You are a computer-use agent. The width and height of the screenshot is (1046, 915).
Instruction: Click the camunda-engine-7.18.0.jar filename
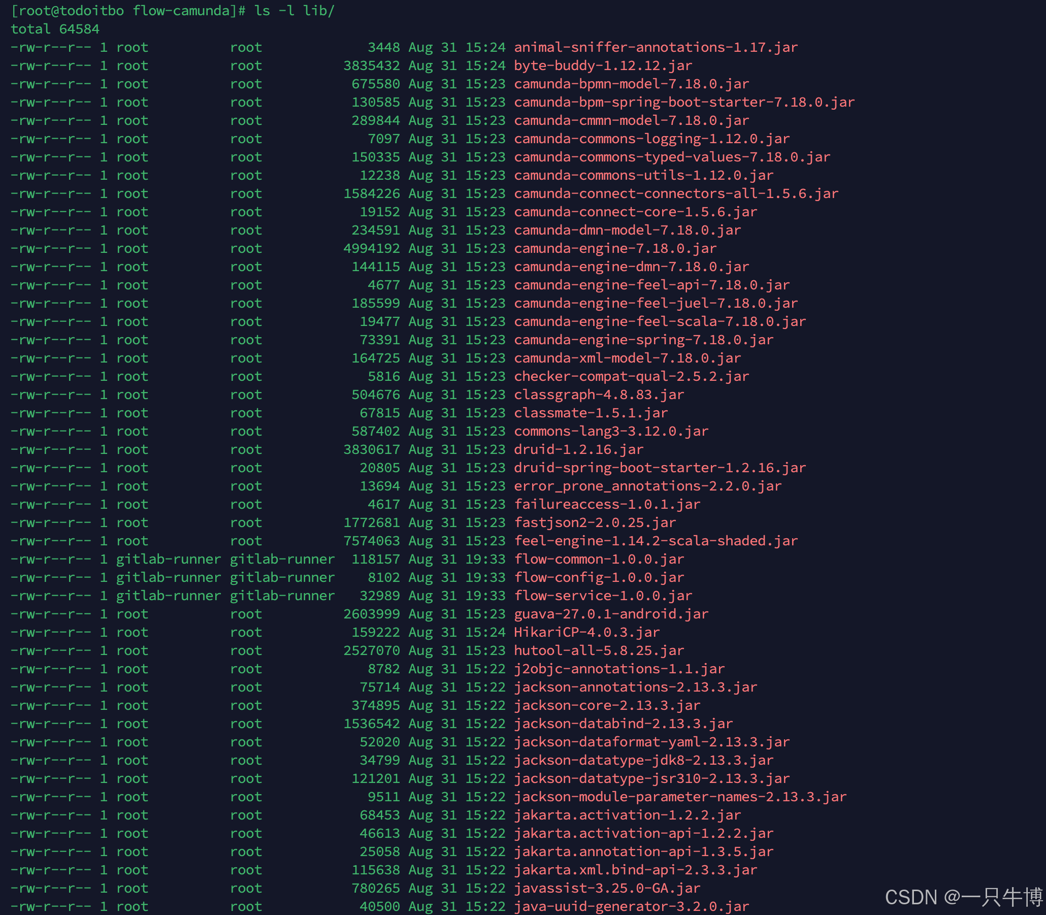[x=614, y=249]
